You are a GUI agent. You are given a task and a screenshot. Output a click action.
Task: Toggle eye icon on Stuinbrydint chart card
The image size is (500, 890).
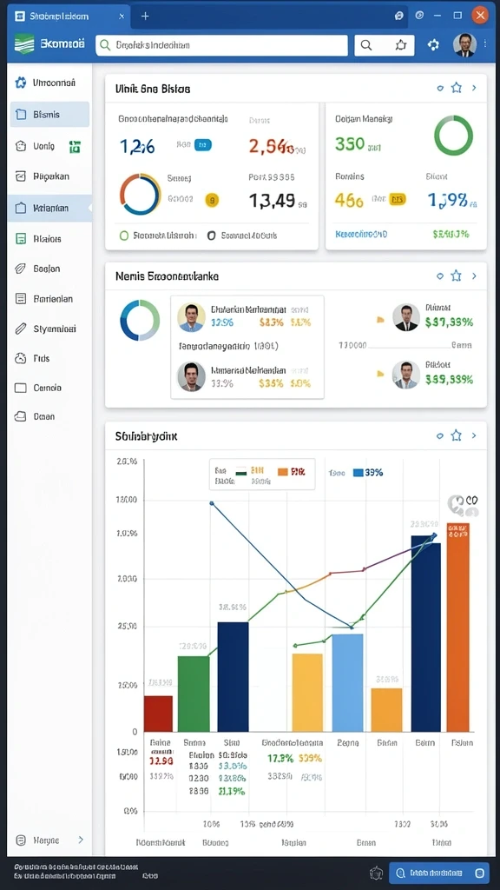point(440,436)
